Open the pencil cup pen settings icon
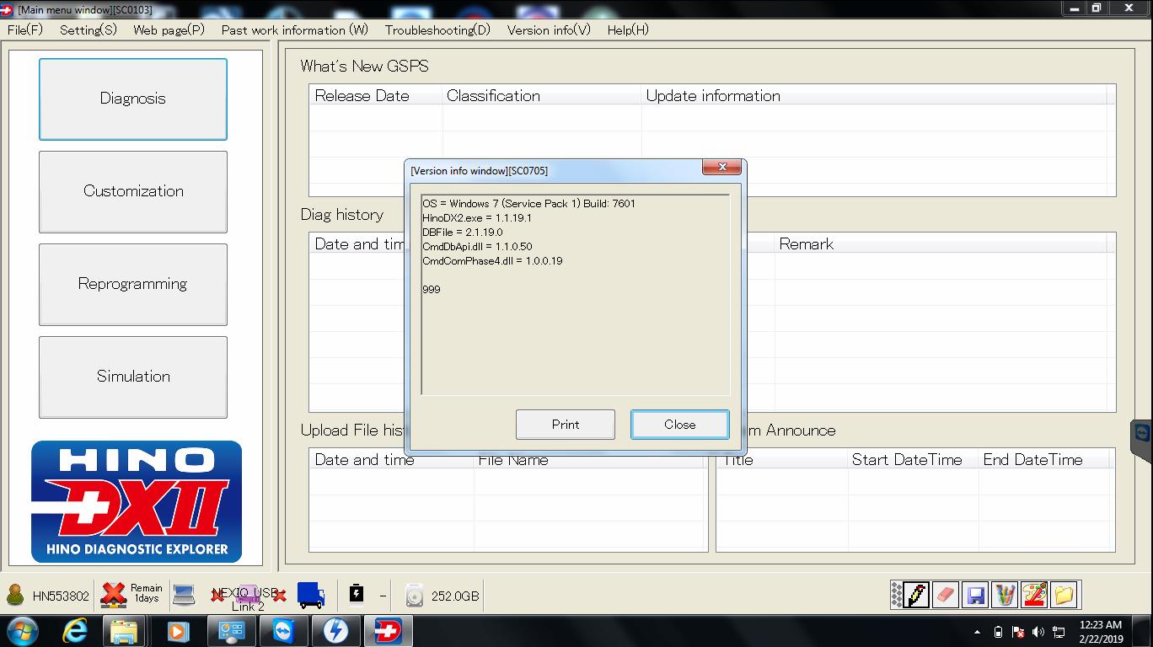The image size is (1153, 647). [1005, 595]
